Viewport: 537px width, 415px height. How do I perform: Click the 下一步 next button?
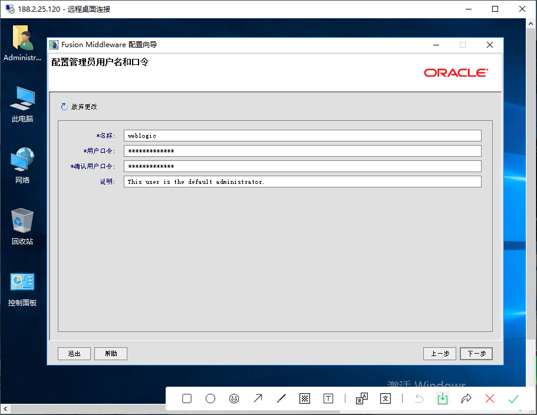point(476,354)
